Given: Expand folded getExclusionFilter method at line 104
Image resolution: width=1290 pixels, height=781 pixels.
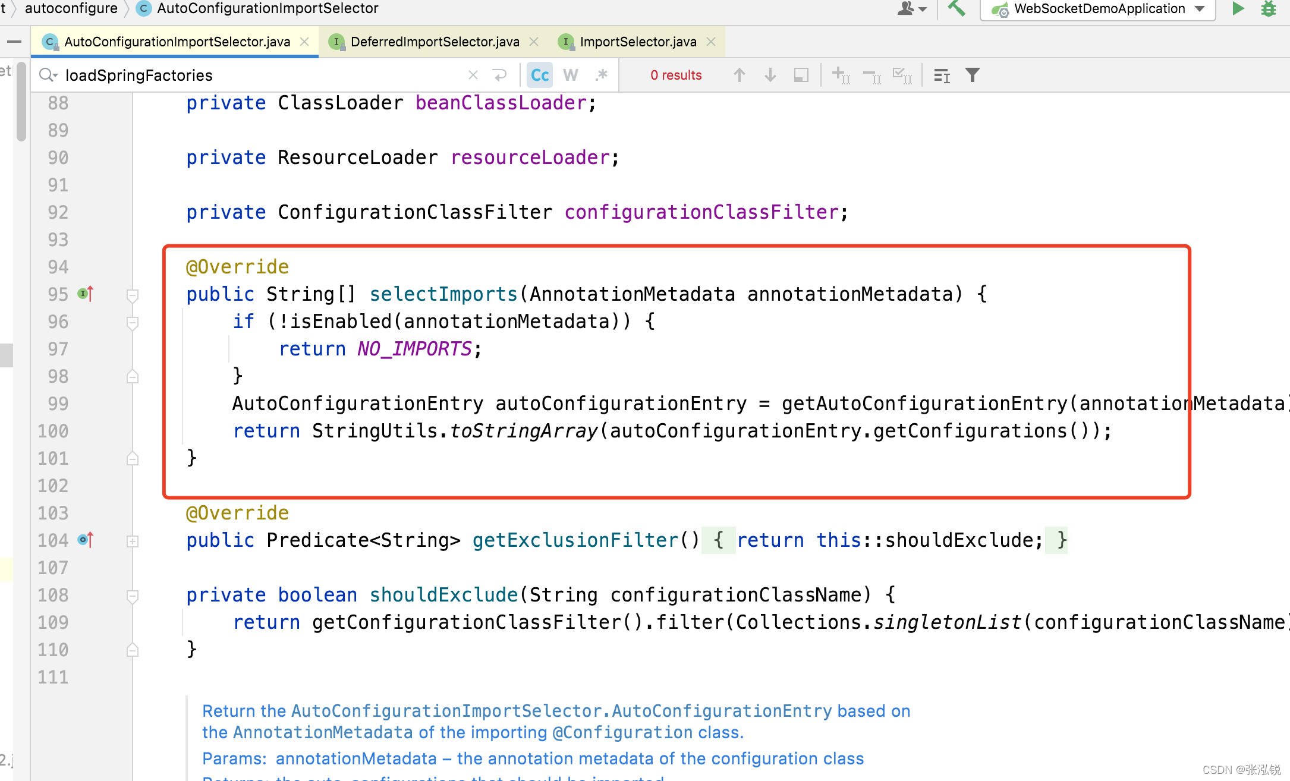Looking at the screenshot, I should 133,541.
